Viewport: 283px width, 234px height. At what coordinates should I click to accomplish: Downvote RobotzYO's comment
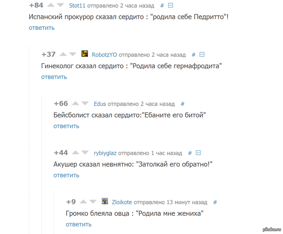pyautogui.click(x=73, y=54)
